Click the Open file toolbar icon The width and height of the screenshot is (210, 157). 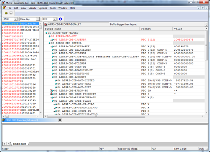click(6, 13)
